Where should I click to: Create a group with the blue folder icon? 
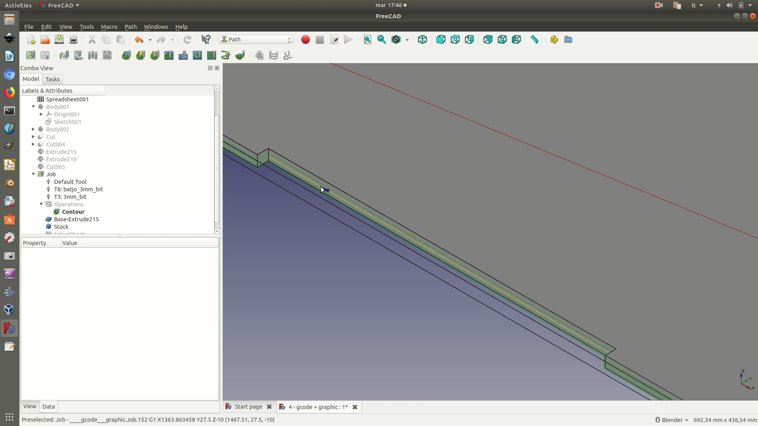tap(568, 39)
